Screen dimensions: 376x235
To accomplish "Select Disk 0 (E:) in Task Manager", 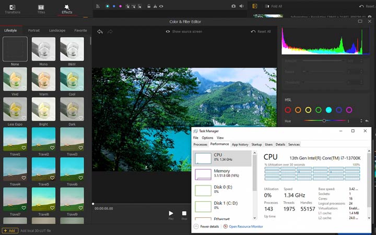I will click(222, 190).
